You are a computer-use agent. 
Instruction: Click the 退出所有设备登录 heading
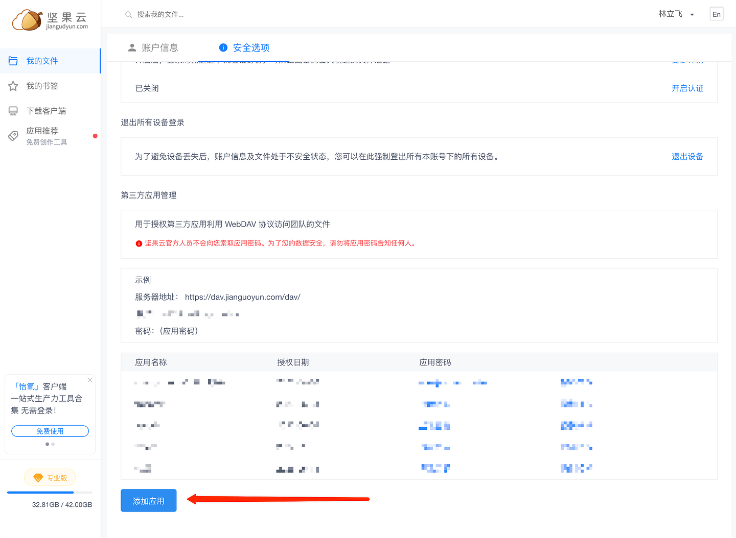152,123
